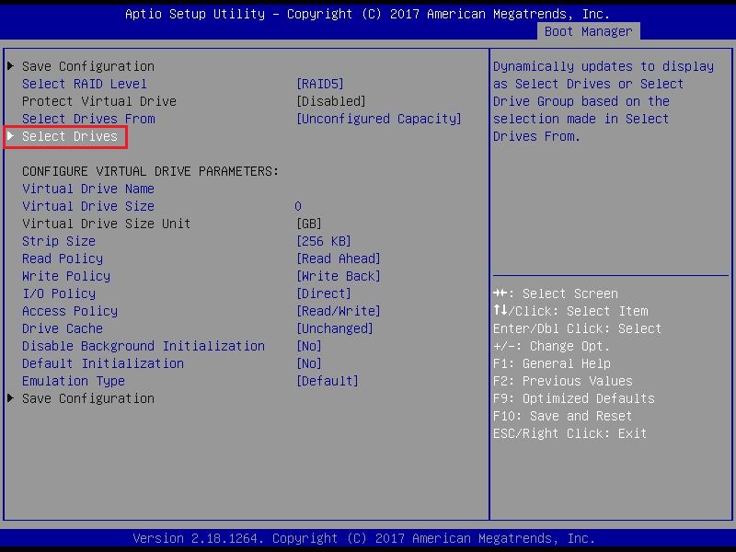This screenshot has width=736, height=552.
Task: Change the Write Back policy value
Action: (338, 276)
